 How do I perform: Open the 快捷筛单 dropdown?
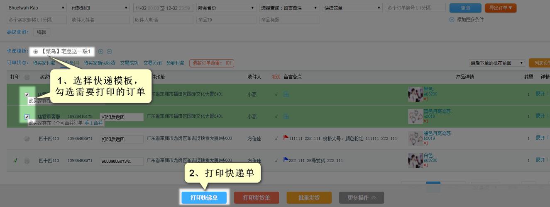click(352, 8)
